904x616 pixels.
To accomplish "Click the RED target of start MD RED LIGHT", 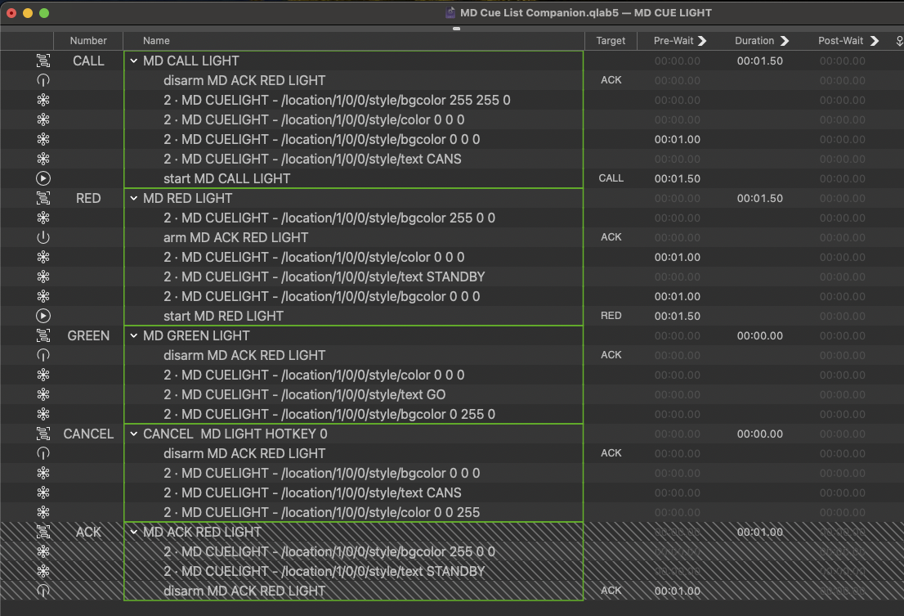I will click(611, 316).
